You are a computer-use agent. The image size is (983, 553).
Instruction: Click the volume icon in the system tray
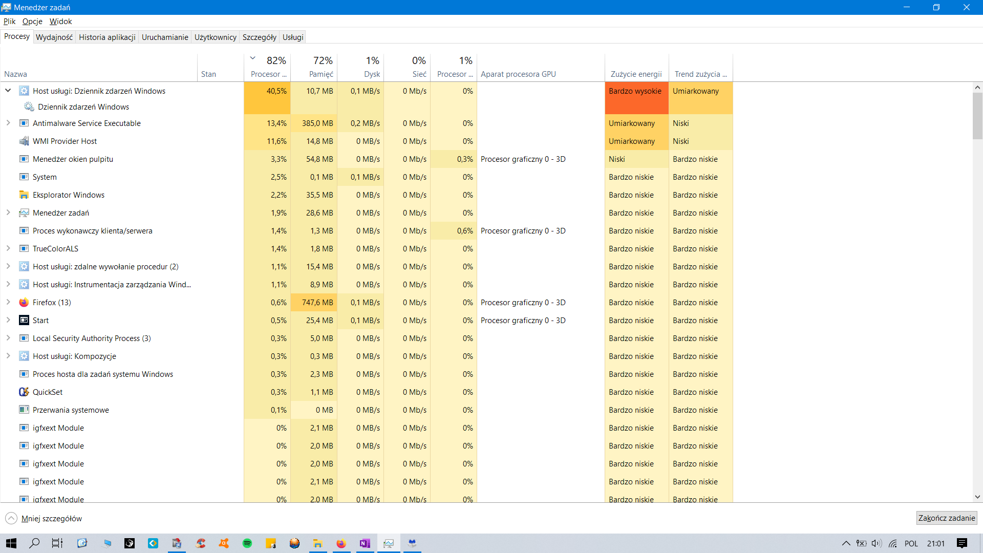point(877,543)
